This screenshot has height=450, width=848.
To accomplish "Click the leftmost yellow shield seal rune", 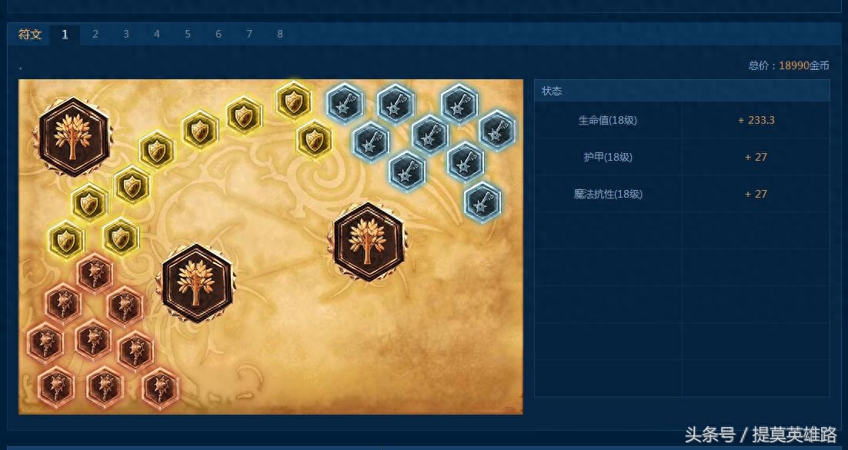I will (x=66, y=241).
